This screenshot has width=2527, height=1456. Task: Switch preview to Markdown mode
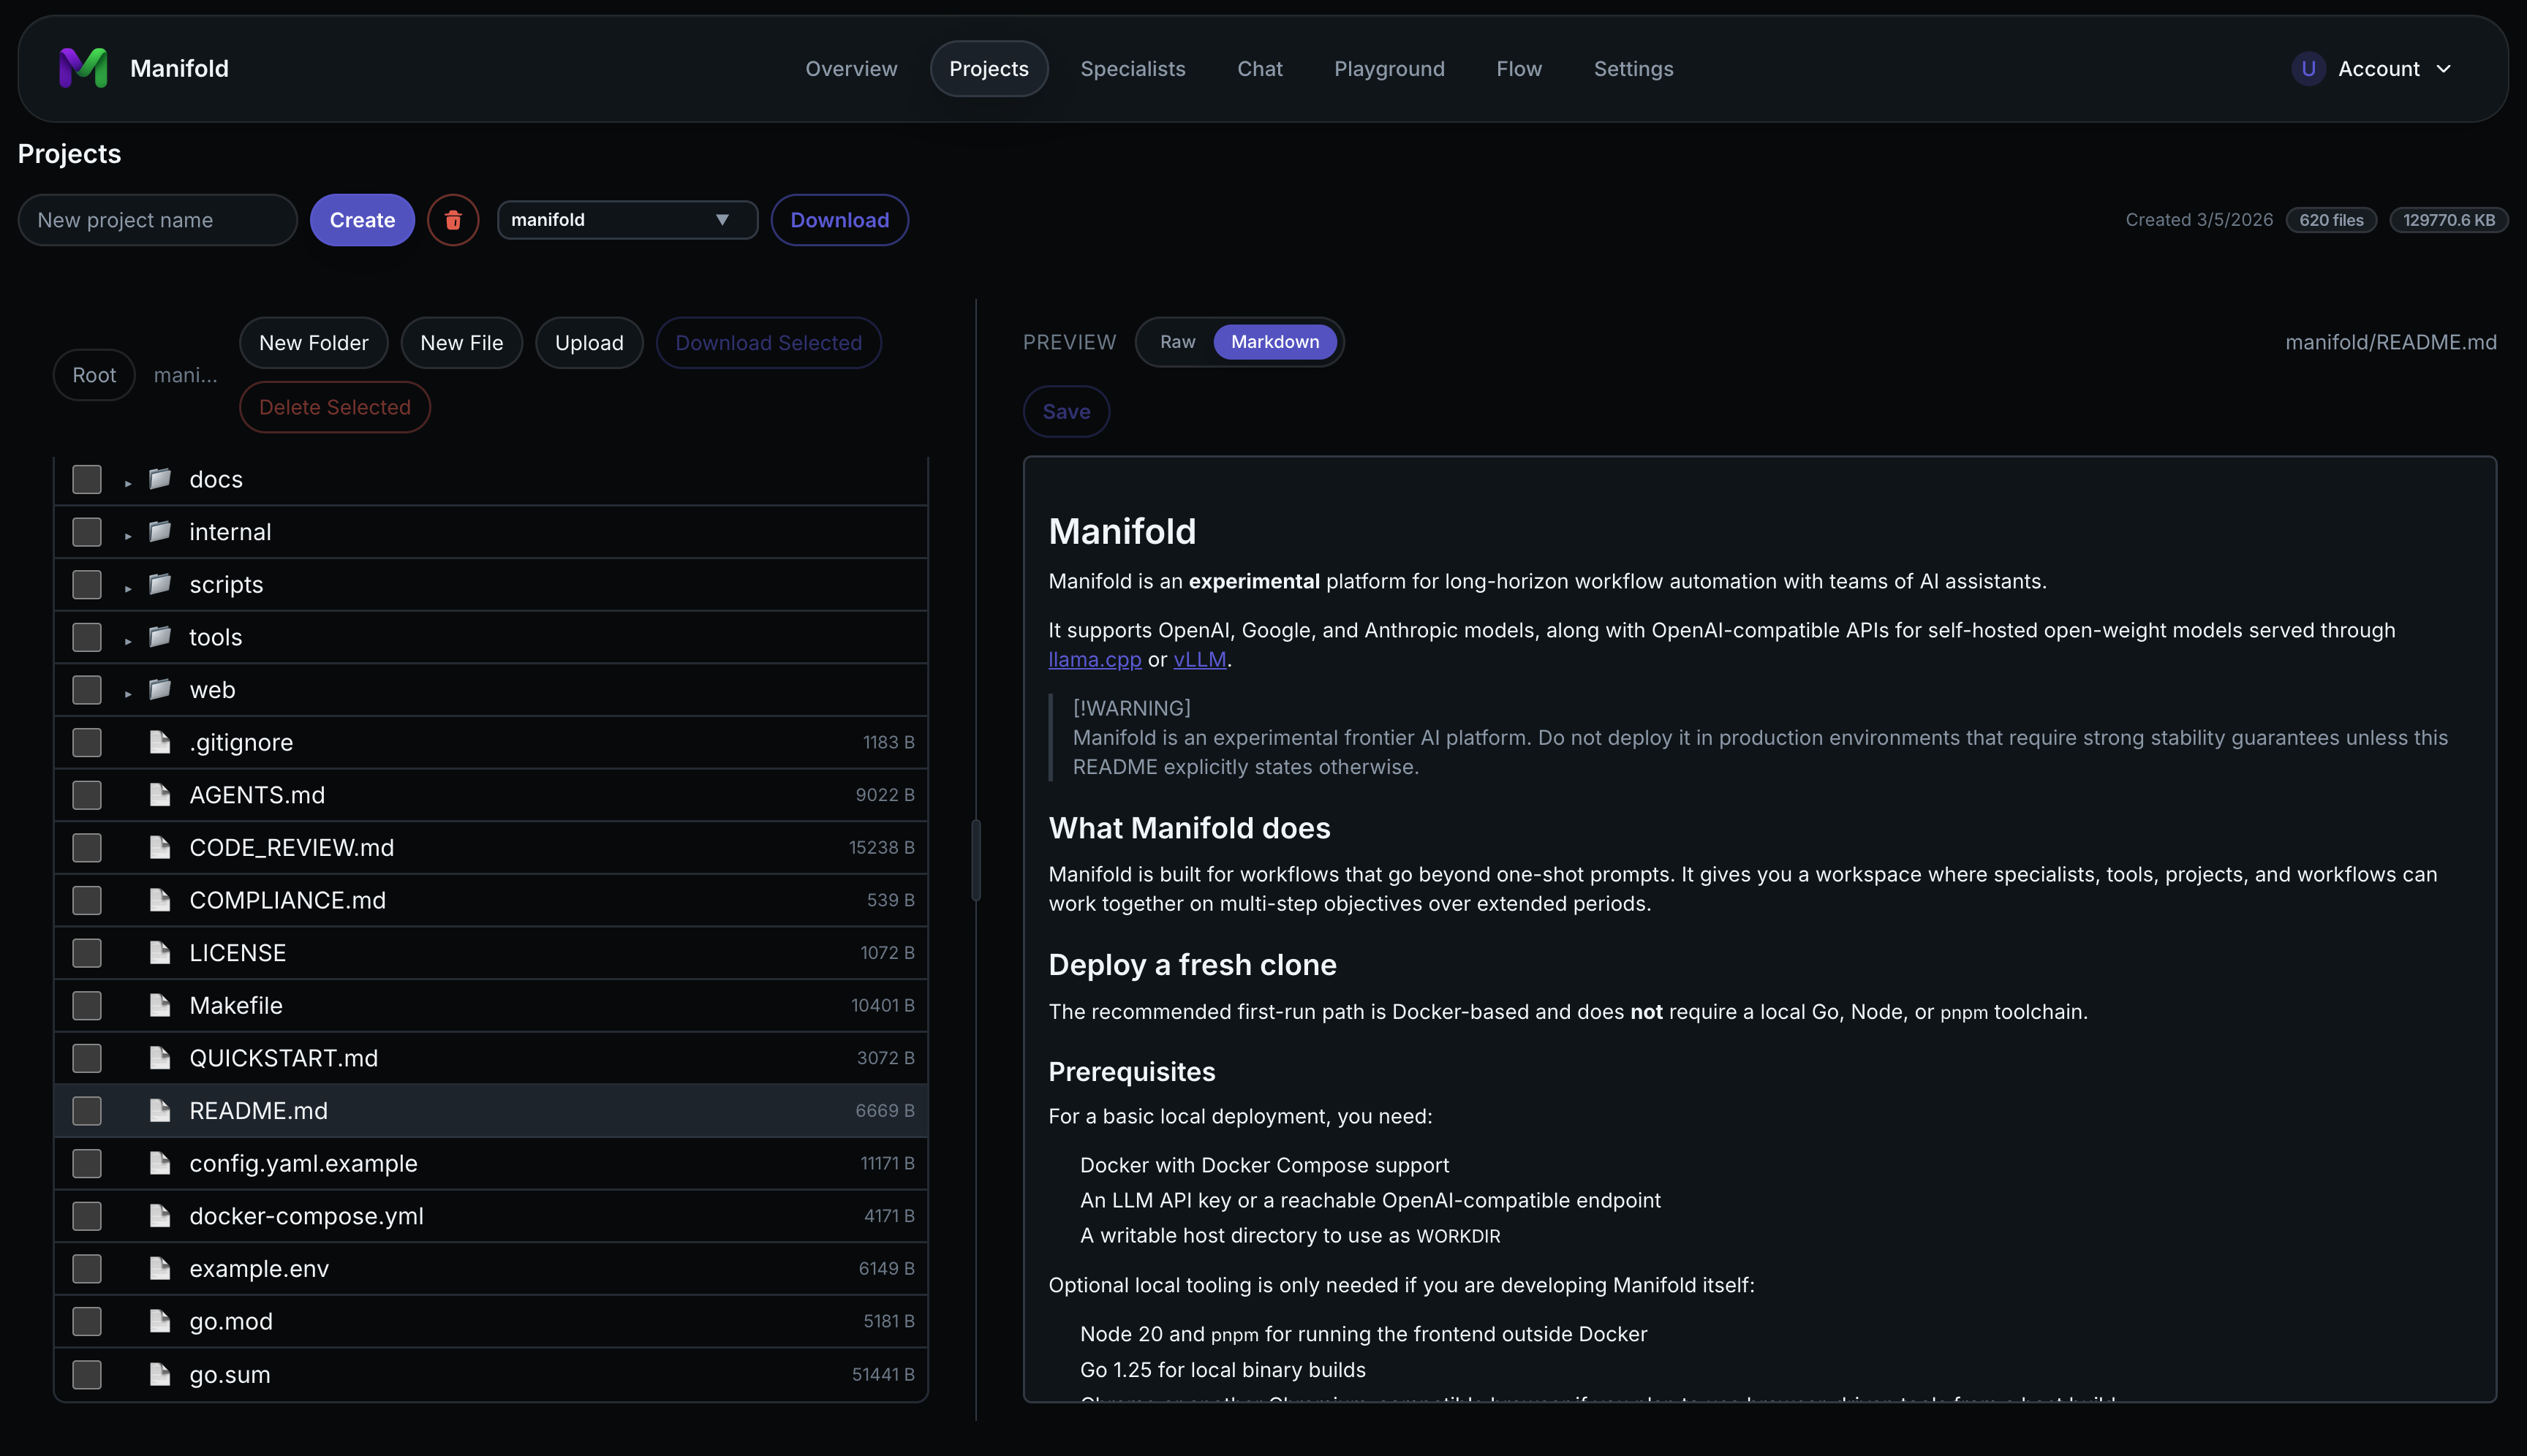click(x=1274, y=342)
